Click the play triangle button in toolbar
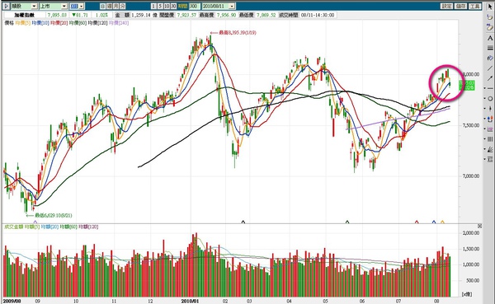Image resolution: width=495 pixels, height=304 pixels. coord(7,6)
